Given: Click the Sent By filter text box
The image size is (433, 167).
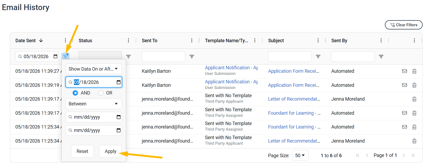Looking at the screenshot, I should (x=353, y=57).
